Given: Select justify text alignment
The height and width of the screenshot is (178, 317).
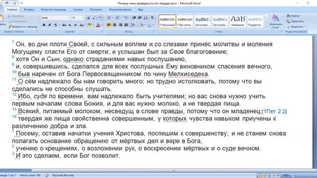Looking at the screenshot, I should [x=126, y=25].
